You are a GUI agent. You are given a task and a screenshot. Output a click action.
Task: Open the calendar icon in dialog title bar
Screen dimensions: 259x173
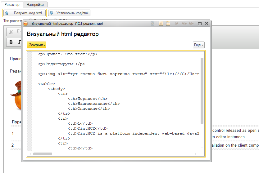coord(168,24)
